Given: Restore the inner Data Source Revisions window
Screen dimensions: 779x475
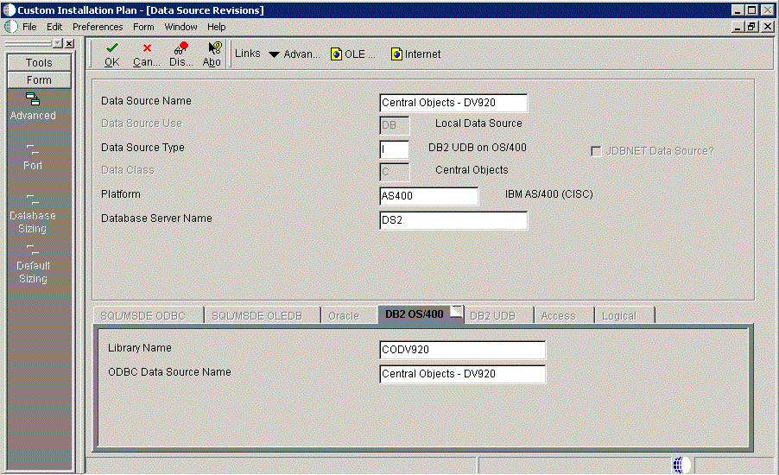Looking at the screenshot, I should (751, 27).
